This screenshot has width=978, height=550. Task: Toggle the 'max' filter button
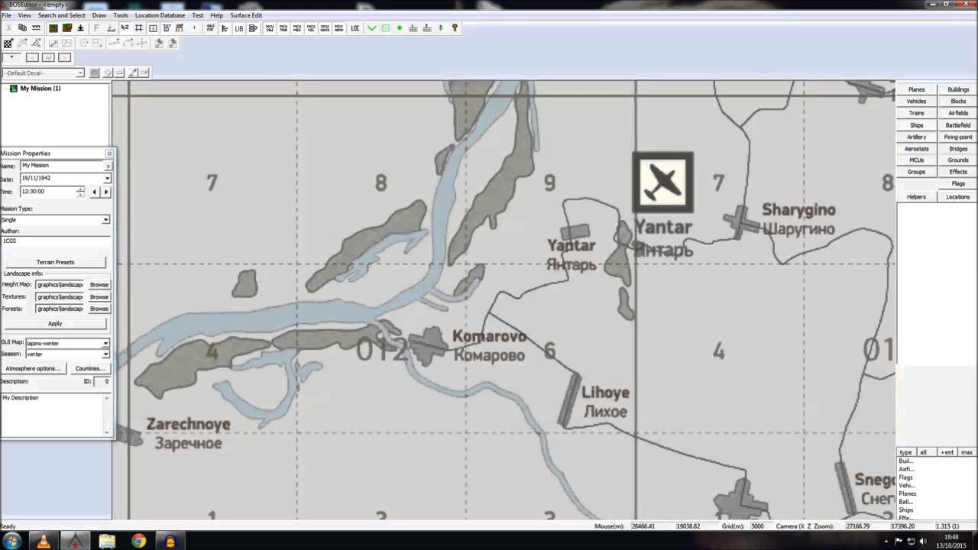pos(967,452)
